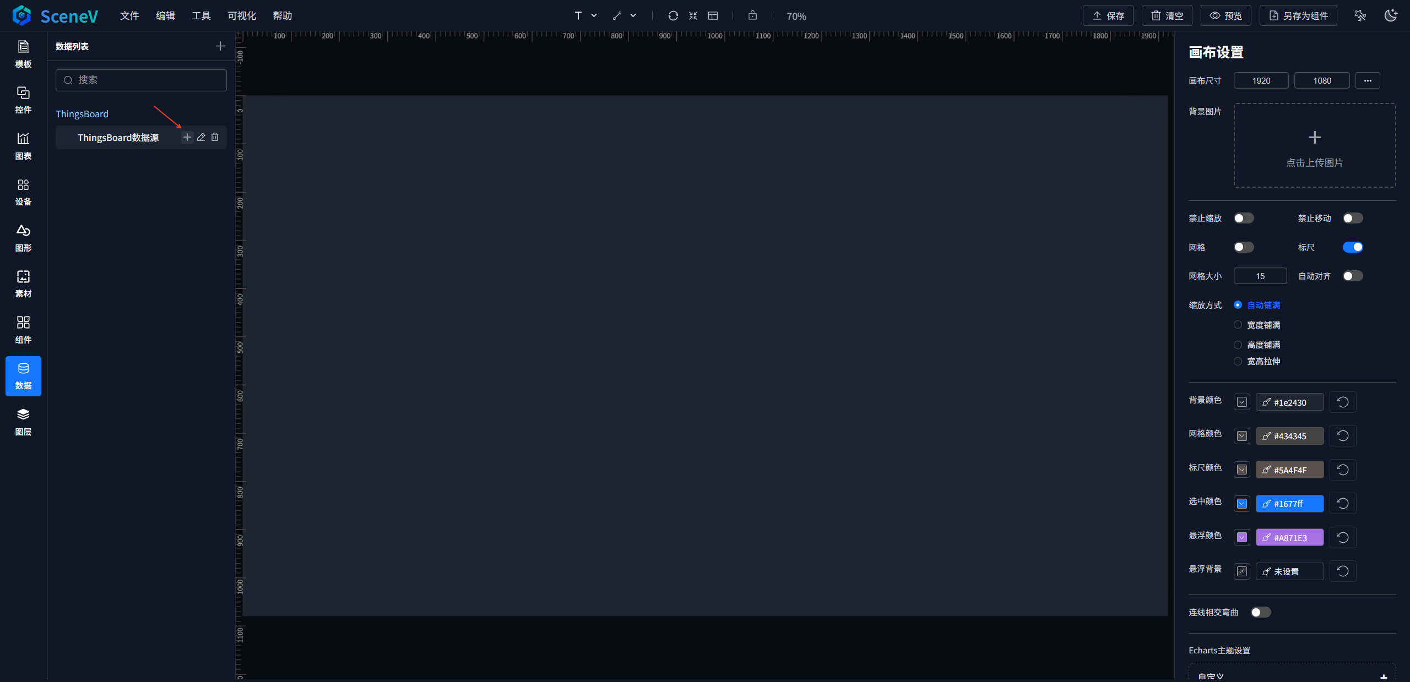This screenshot has height=682, width=1410.
Task: Open 悬浮颜色 swatch dropdown
Action: click(x=1242, y=538)
